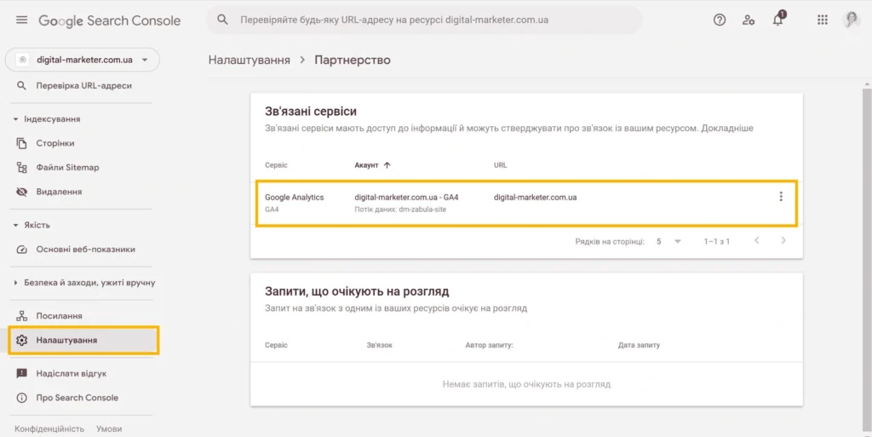The image size is (872, 437).
Task: Open users and permissions icon
Action: point(749,20)
